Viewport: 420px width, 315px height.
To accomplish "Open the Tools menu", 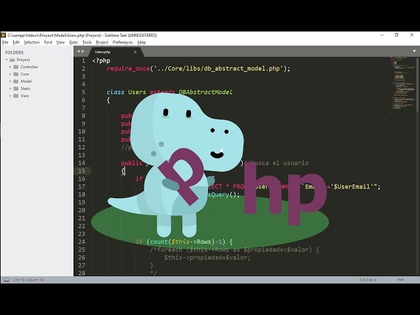I will [x=87, y=42].
